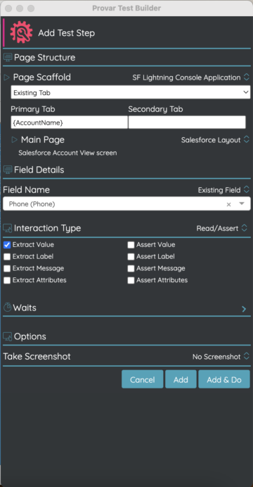
Task: Click the Secondary Tab input field
Action: point(187,122)
